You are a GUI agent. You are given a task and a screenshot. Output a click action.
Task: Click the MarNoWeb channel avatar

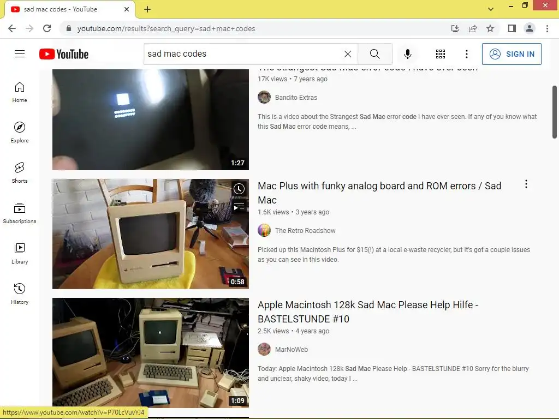tap(264, 350)
